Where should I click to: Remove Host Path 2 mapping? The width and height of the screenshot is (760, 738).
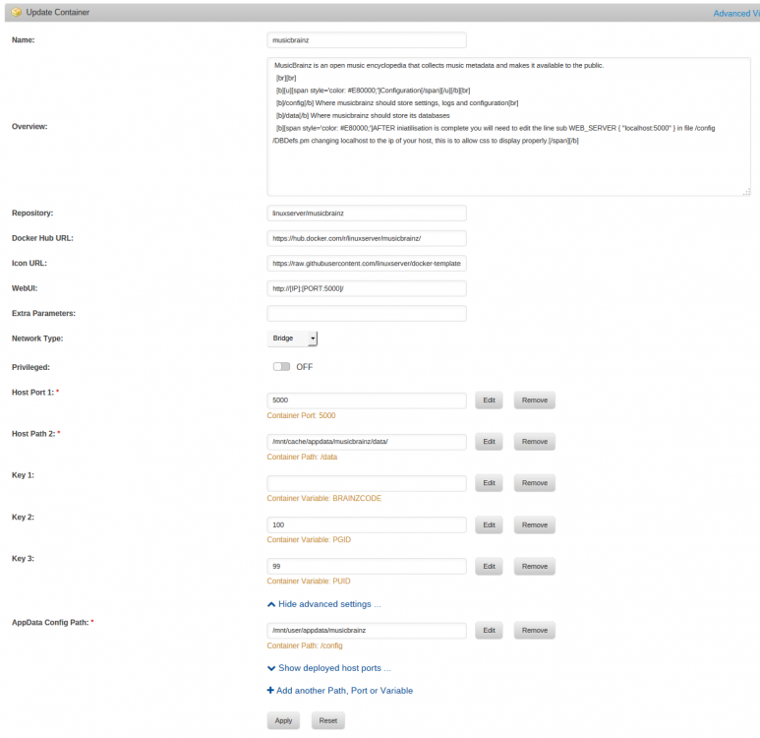pos(535,442)
